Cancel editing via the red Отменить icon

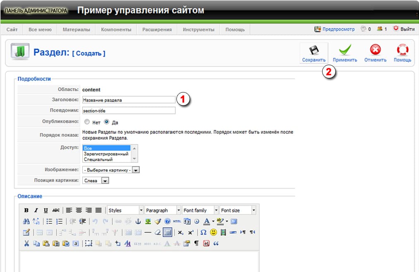point(375,51)
